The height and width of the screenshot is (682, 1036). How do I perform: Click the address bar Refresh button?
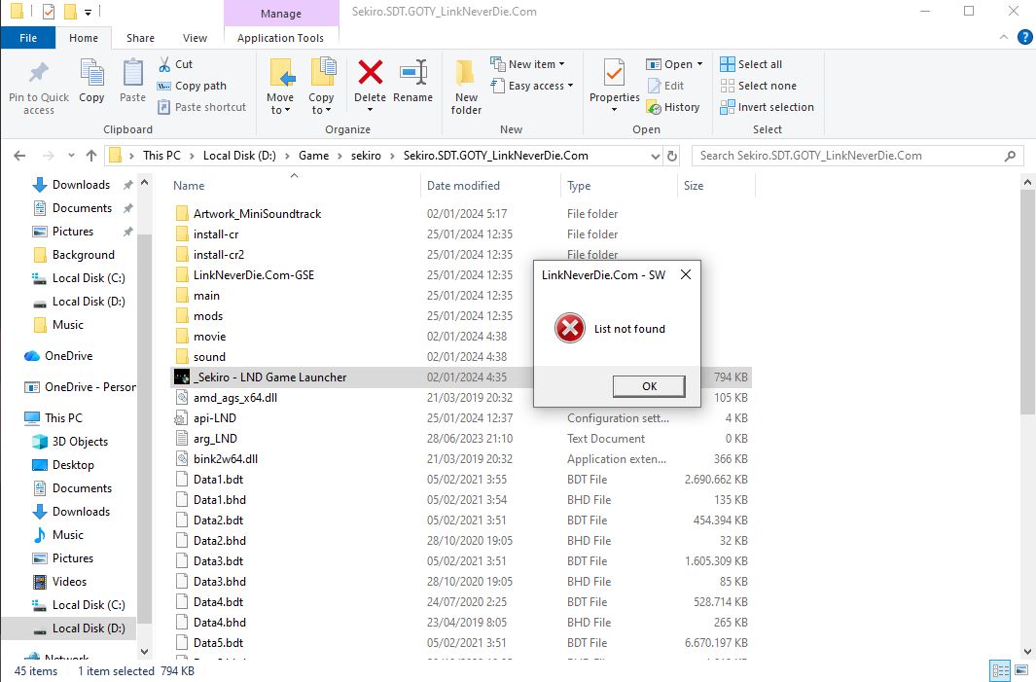coord(672,156)
